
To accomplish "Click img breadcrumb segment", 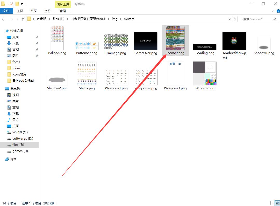I will click(x=115, y=19).
